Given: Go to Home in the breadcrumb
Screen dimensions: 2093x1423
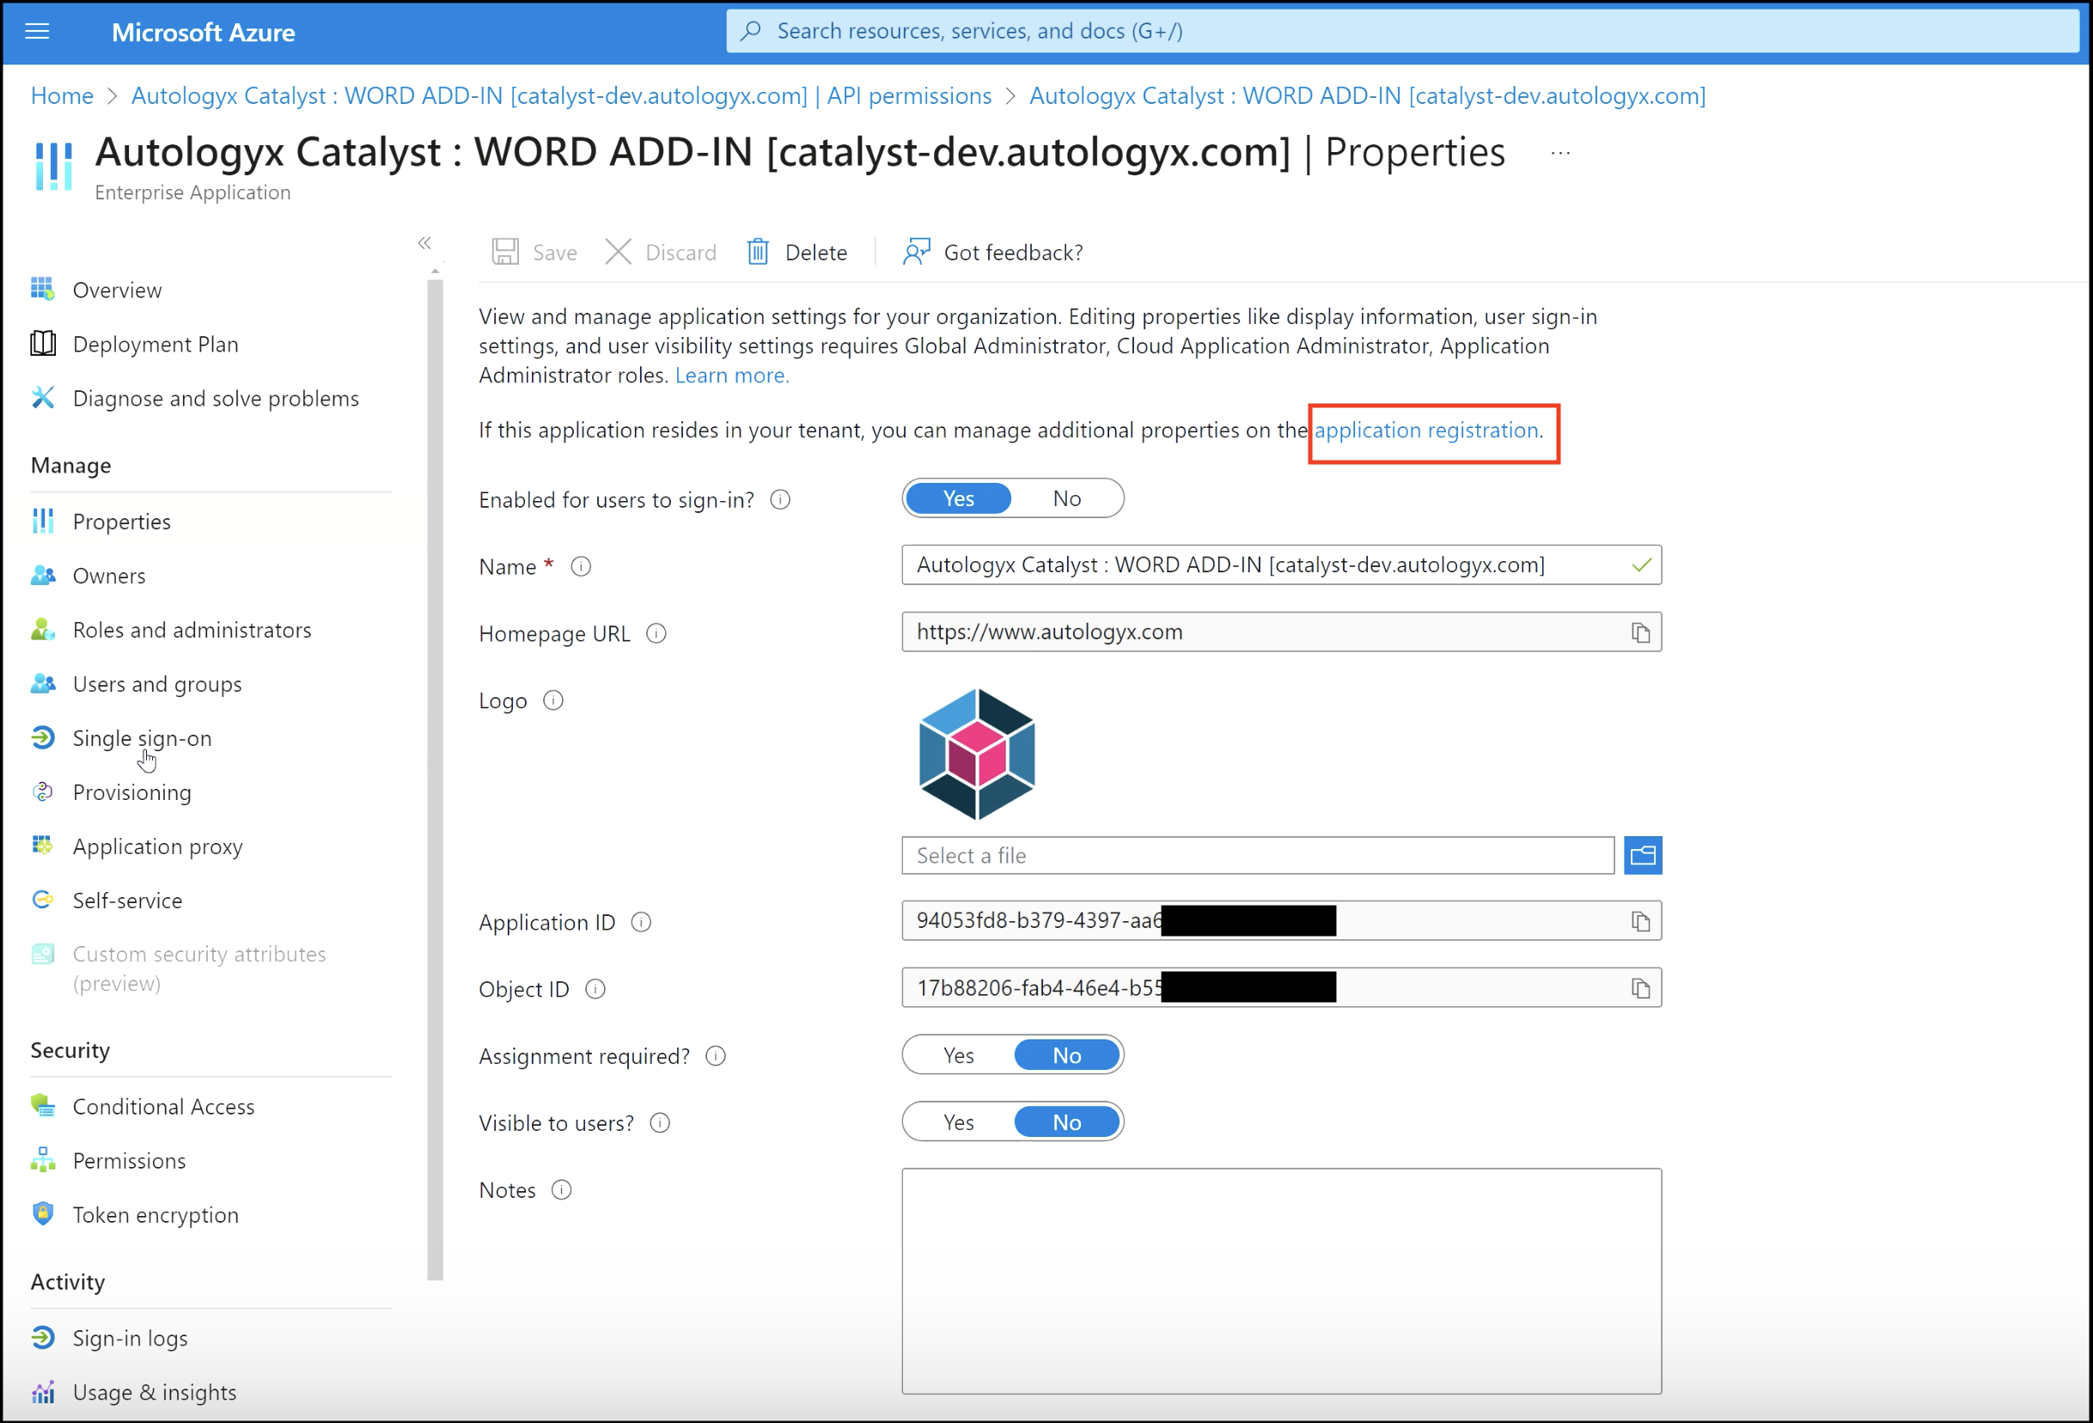Looking at the screenshot, I should pyautogui.click(x=62, y=95).
